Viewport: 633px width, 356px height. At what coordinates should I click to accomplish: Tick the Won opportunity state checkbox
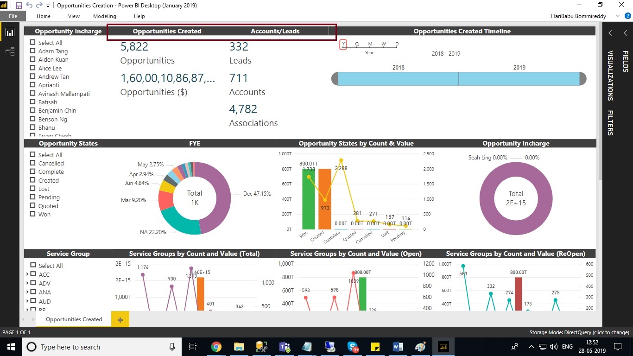[33, 214]
